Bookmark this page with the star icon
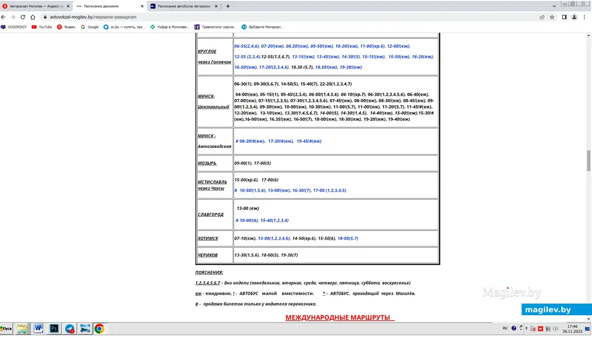 click(552, 17)
